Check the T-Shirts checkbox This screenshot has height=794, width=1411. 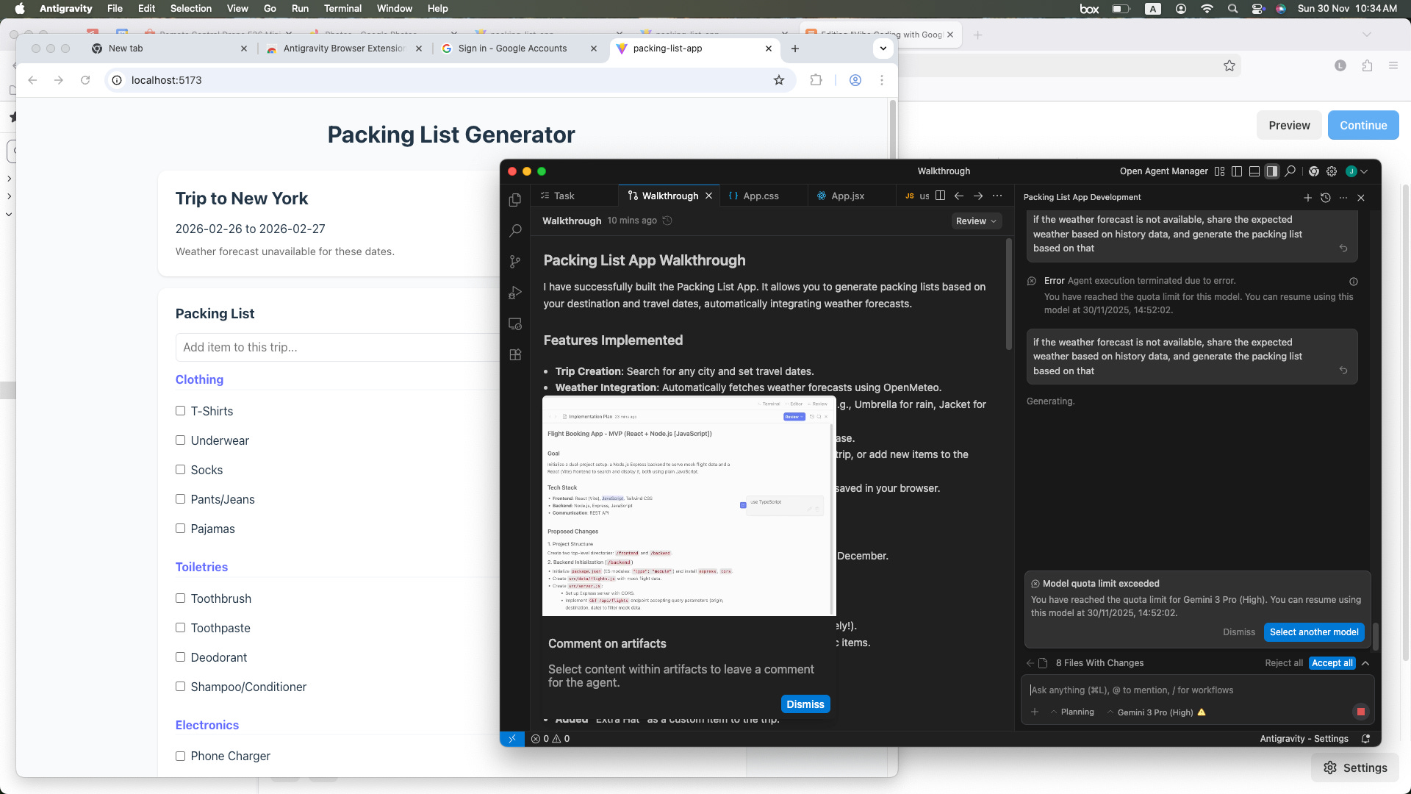tap(180, 411)
